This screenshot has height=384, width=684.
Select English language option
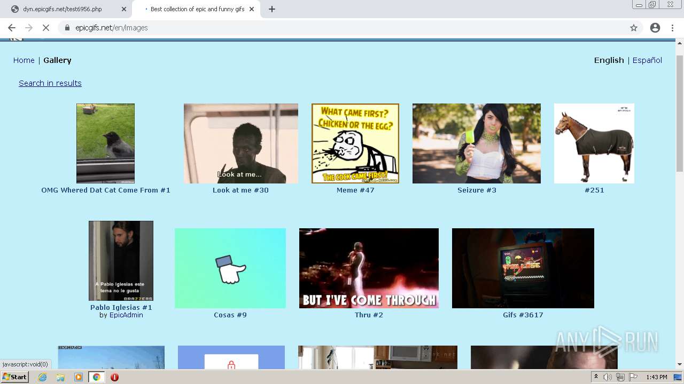coord(609,60)
